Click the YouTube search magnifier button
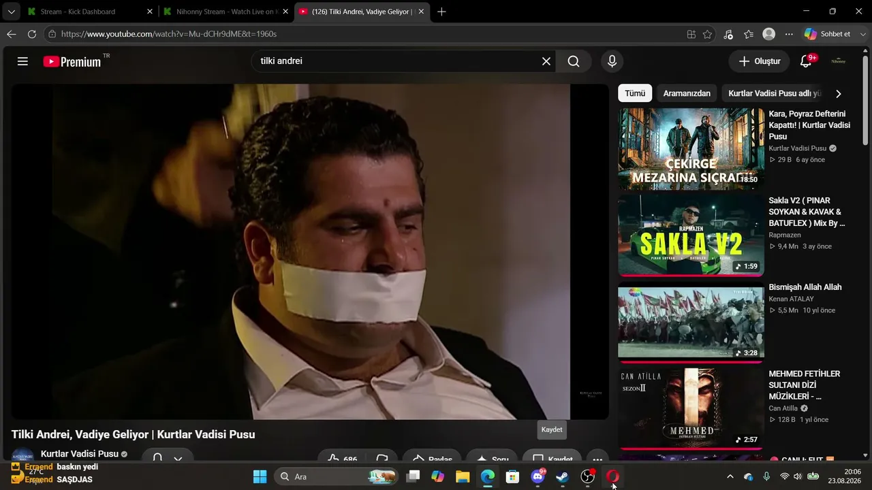 [574, 61]
